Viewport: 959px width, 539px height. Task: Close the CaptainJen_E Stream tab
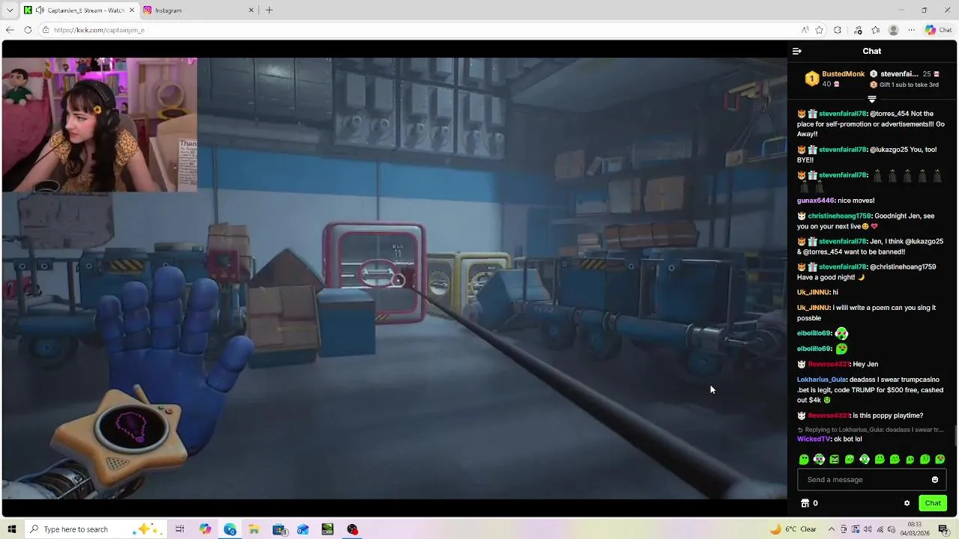[x=132, y=10]
